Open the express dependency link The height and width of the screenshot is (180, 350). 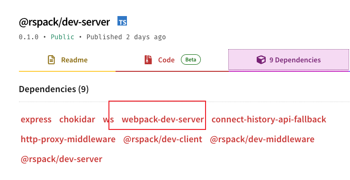click(x=36, y=120)
